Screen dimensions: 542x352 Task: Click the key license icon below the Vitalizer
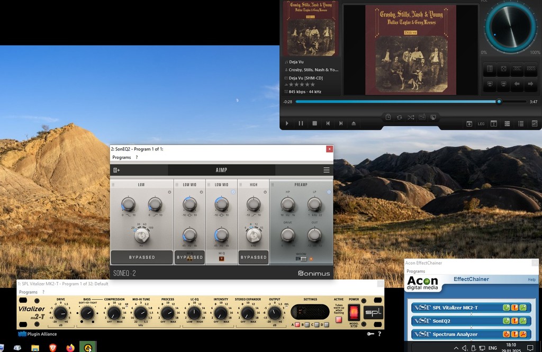pos(371,333)
